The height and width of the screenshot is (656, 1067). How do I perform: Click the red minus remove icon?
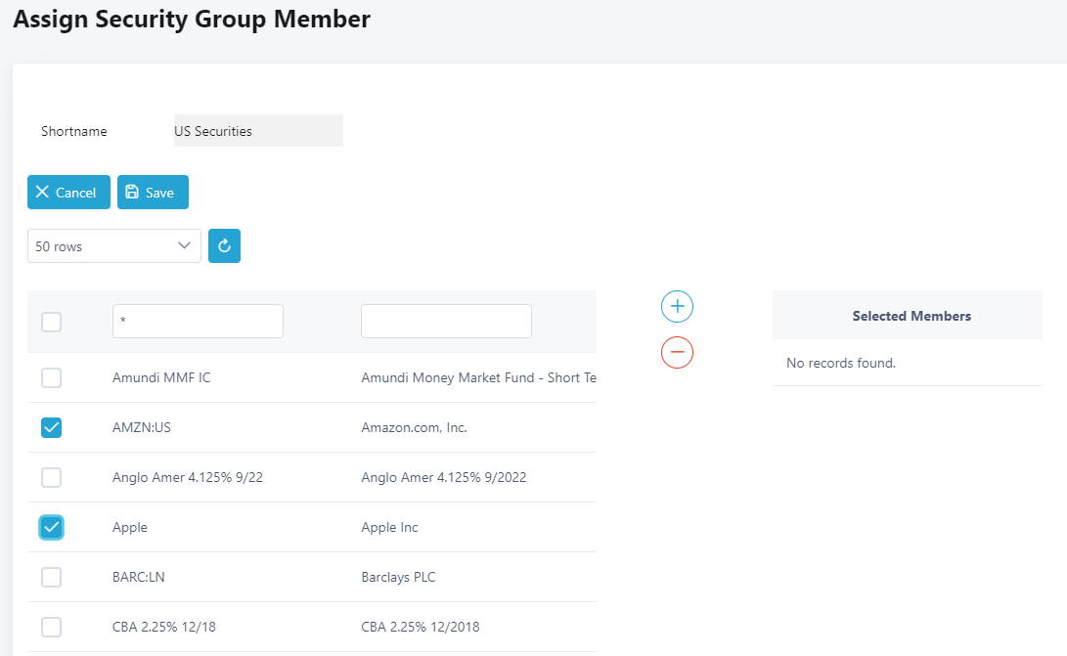click(677, 352)
